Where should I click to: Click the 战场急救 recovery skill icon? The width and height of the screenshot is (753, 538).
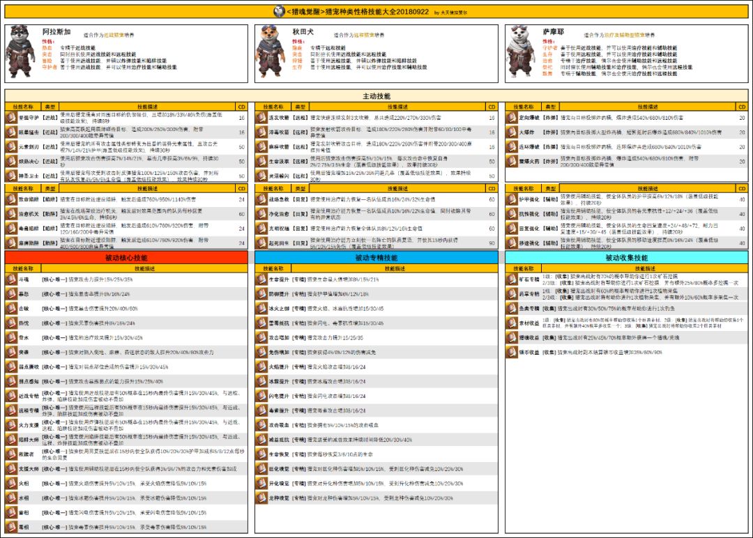pyautogui.click(x=261, y=199)
